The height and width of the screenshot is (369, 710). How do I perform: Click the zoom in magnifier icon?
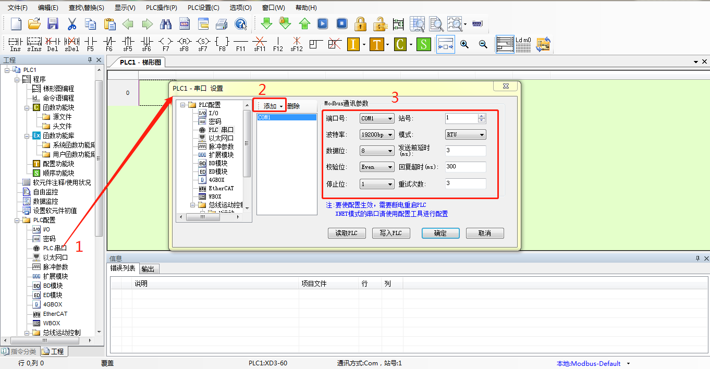point(464,44)
